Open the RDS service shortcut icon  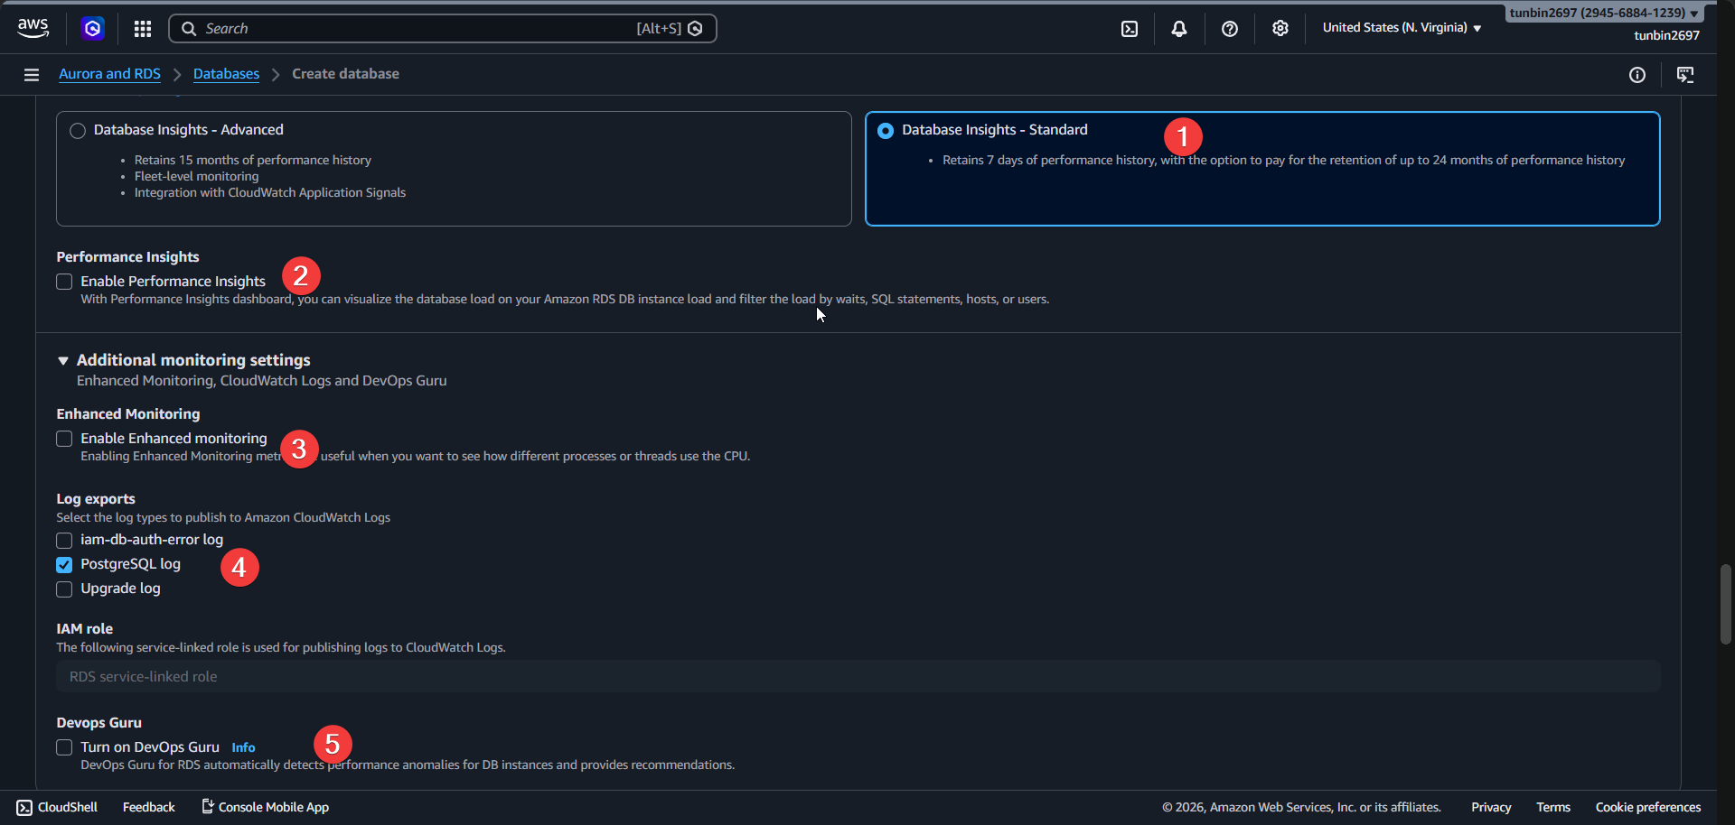point(93,28)
